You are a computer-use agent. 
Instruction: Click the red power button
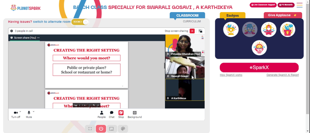click(101, 129)
